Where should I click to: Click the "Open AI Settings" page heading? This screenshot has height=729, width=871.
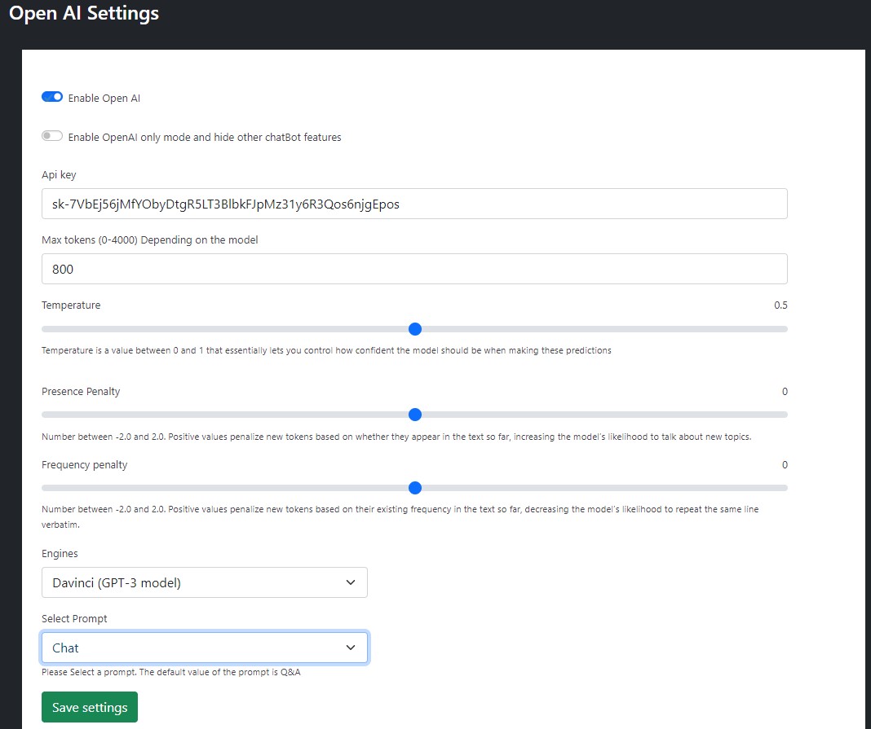84,13
